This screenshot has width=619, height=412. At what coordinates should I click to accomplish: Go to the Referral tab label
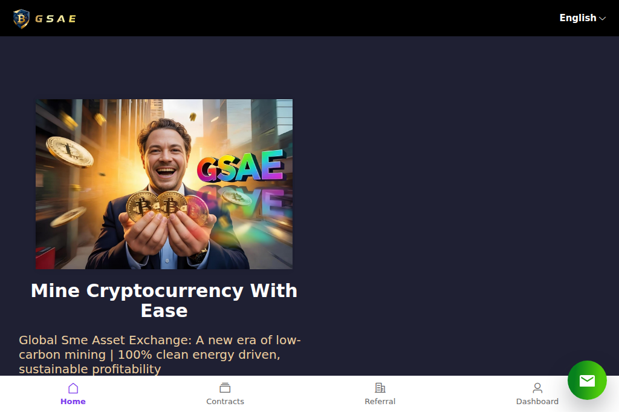click(380, 401)
